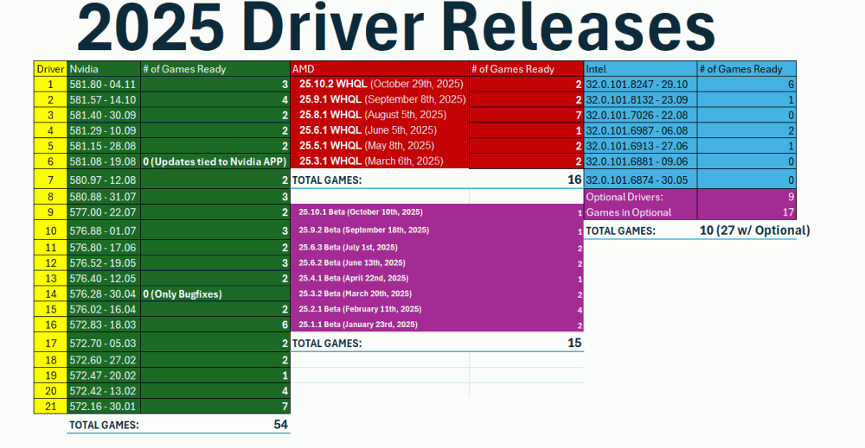The width and height of the screenshot is (865, 448).
Task: Select Nvidia 'TOTAL GAMES:' label at bottom
Action: pos(104,425)
